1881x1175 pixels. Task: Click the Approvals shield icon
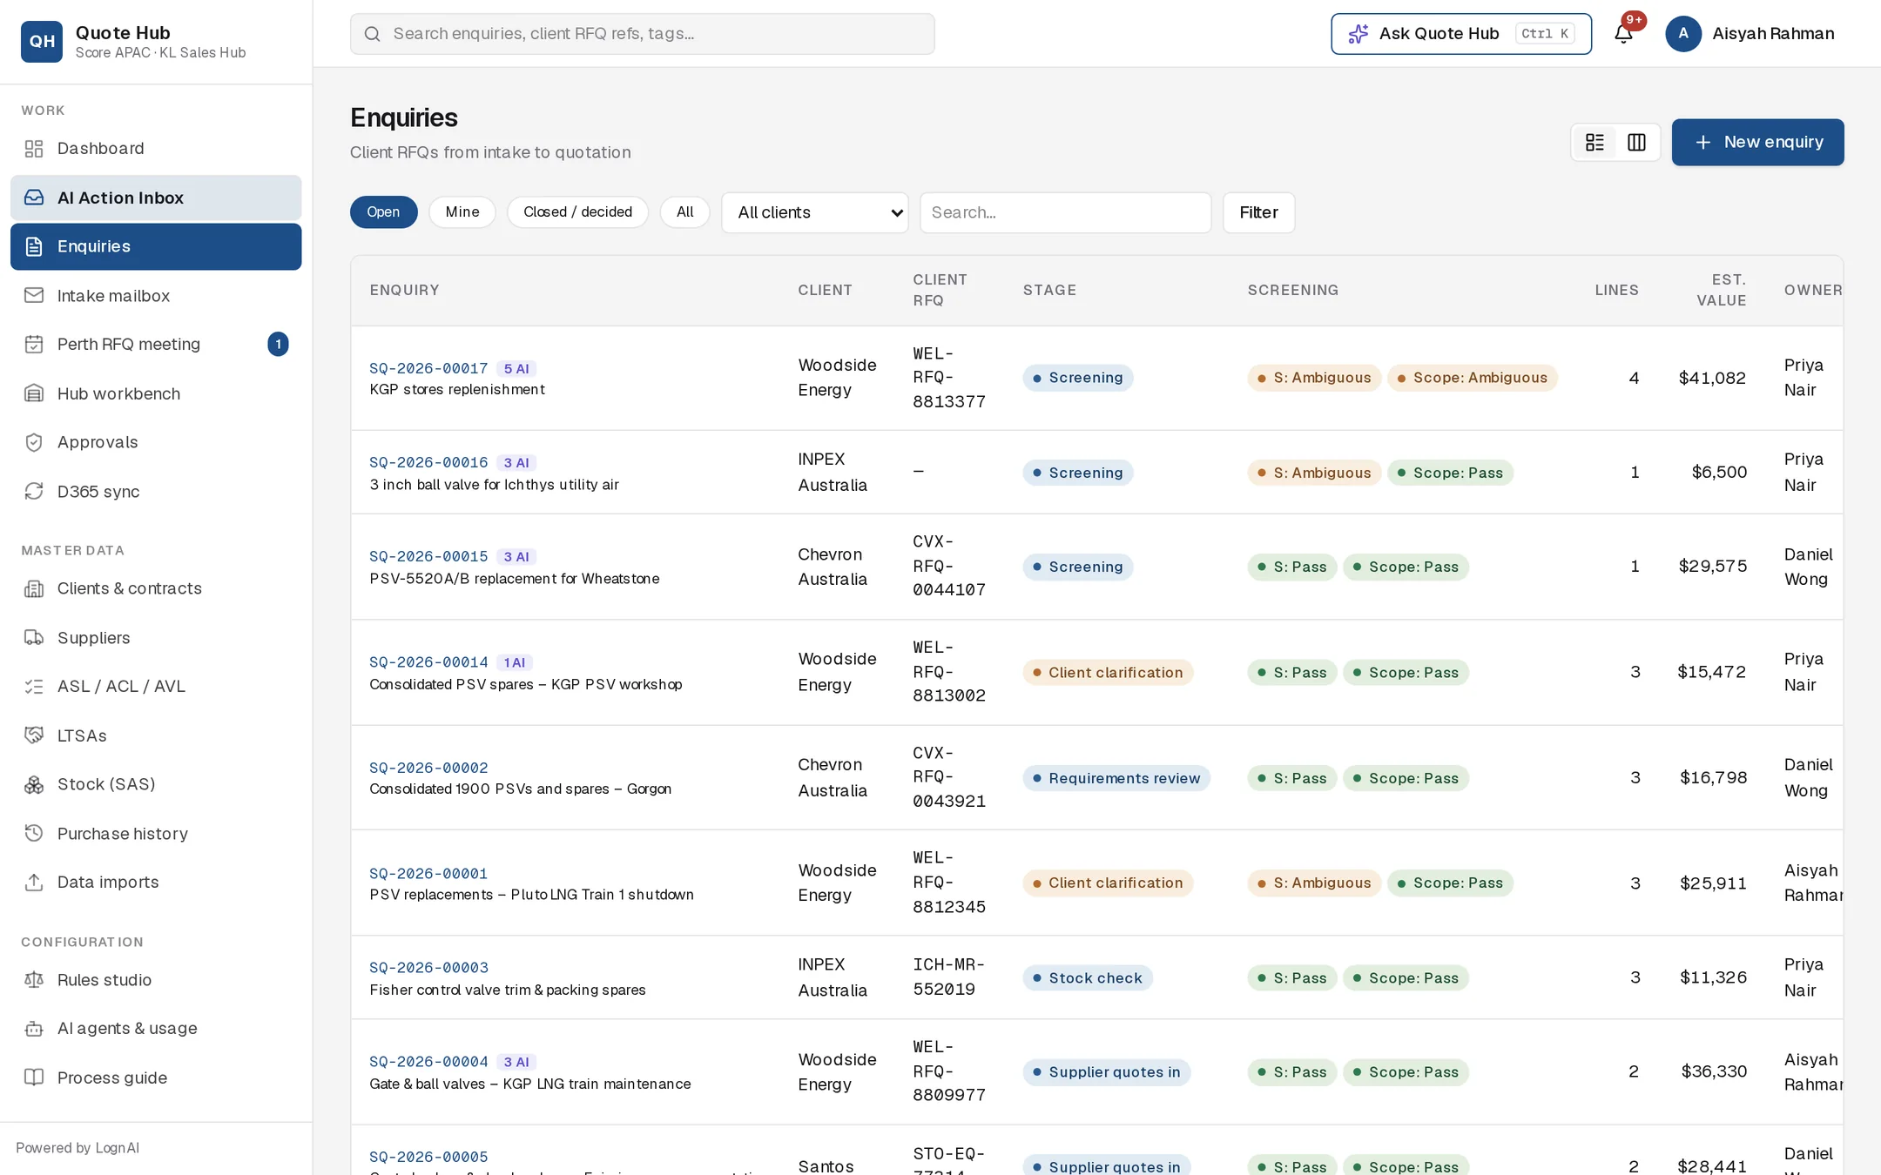point(34,442)
